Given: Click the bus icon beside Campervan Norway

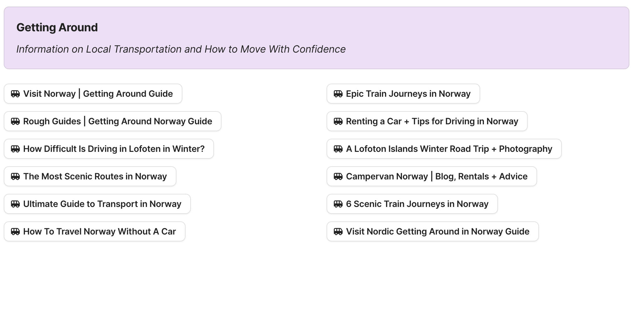Looking at the screenshot, I should click(x=338, y=176).
